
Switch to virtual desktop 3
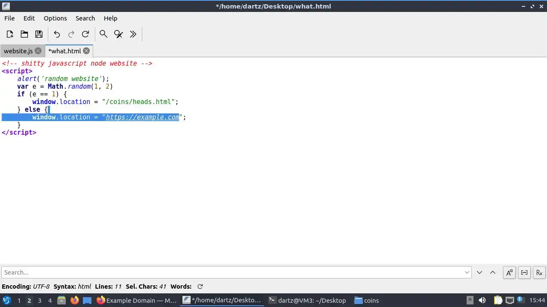(39, 301)
